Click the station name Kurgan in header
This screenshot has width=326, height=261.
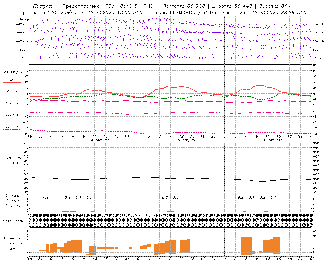pyautogui.click(x=43, y=6)
